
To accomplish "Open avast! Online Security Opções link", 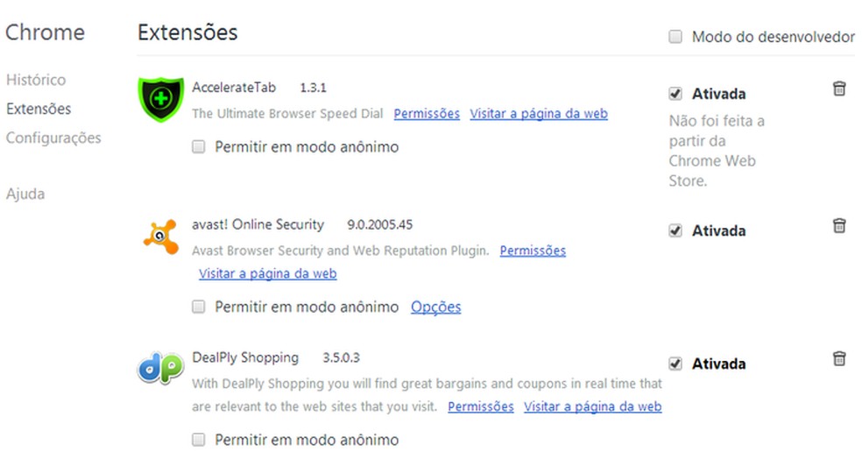I will coord(435,307).
